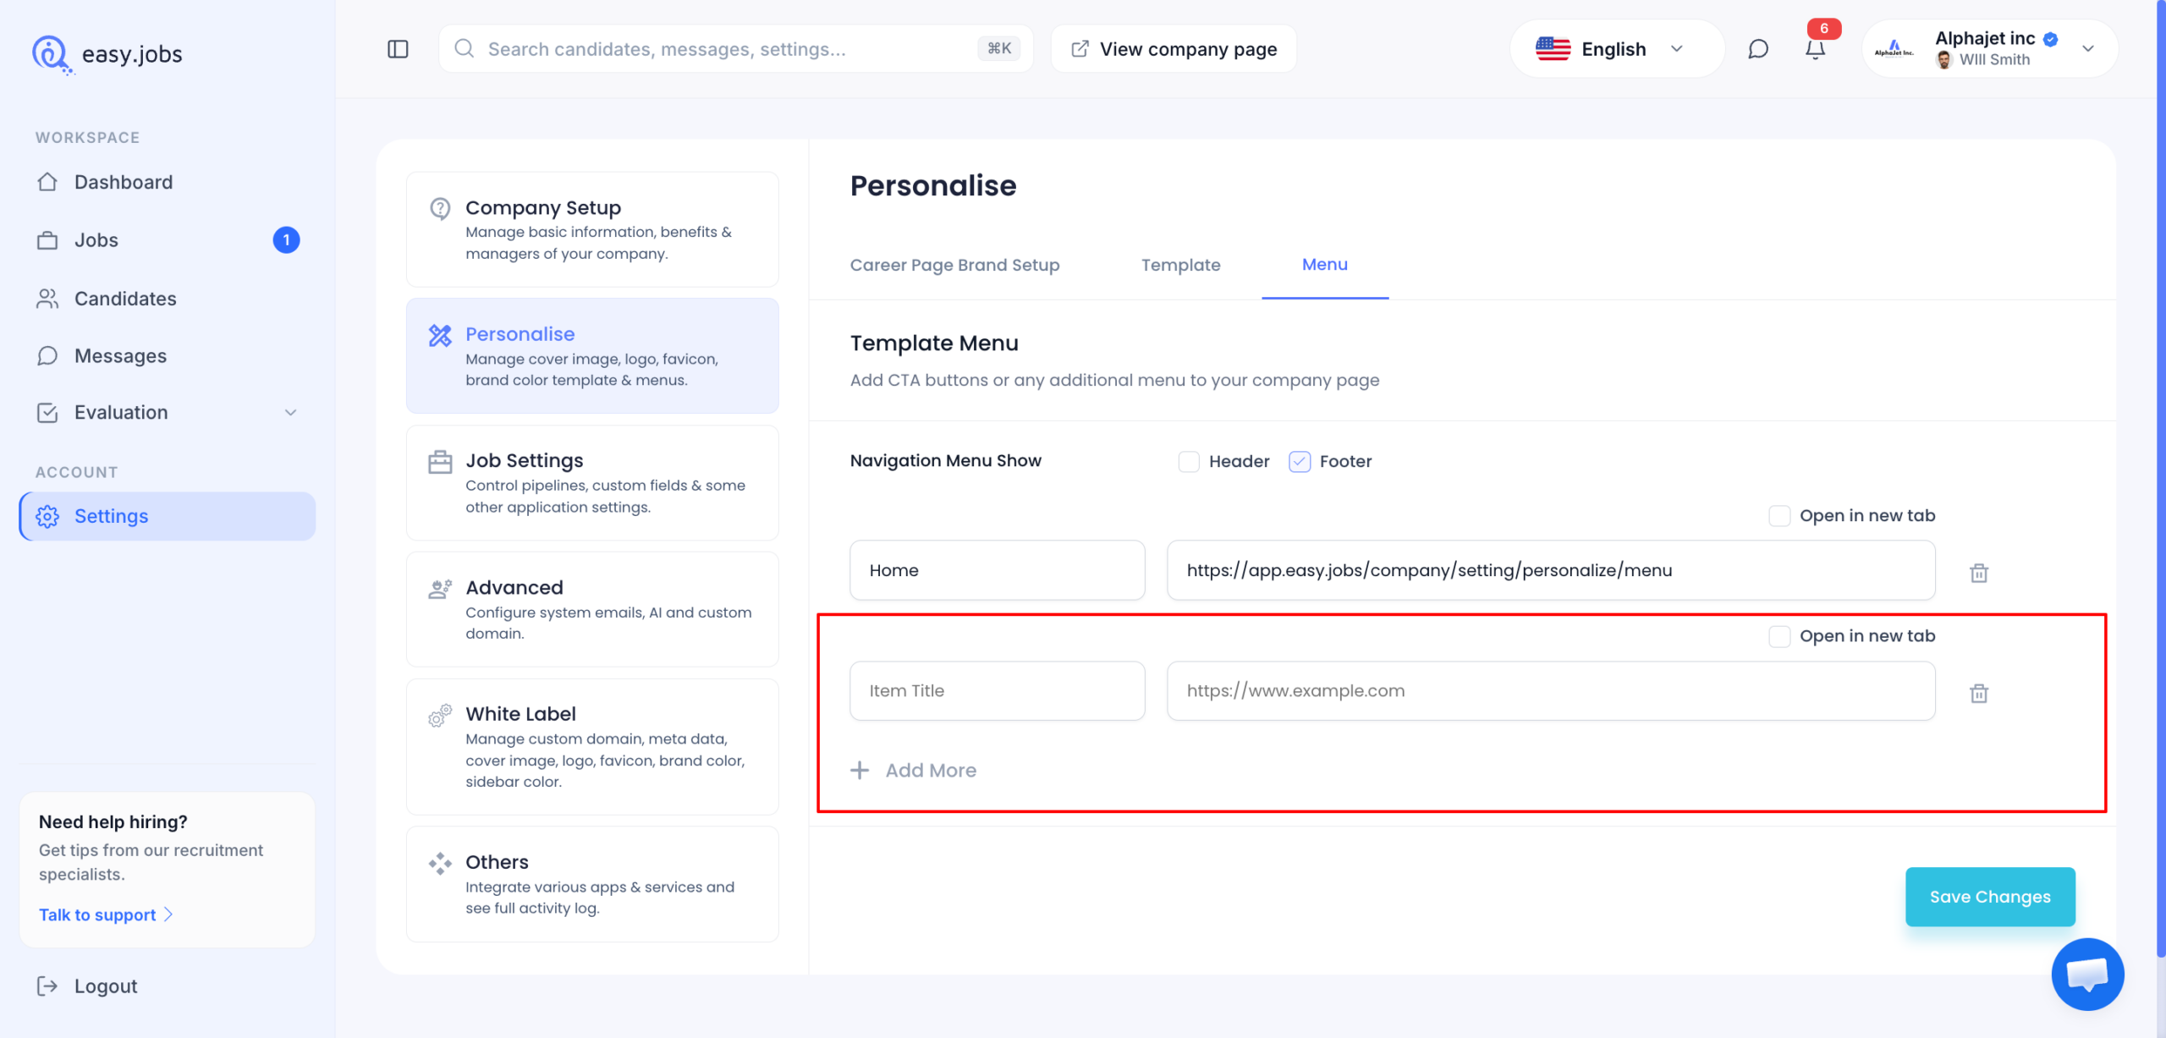Click the Item Title input field
Screen dimensions: 2166x1038
point(998,690)
